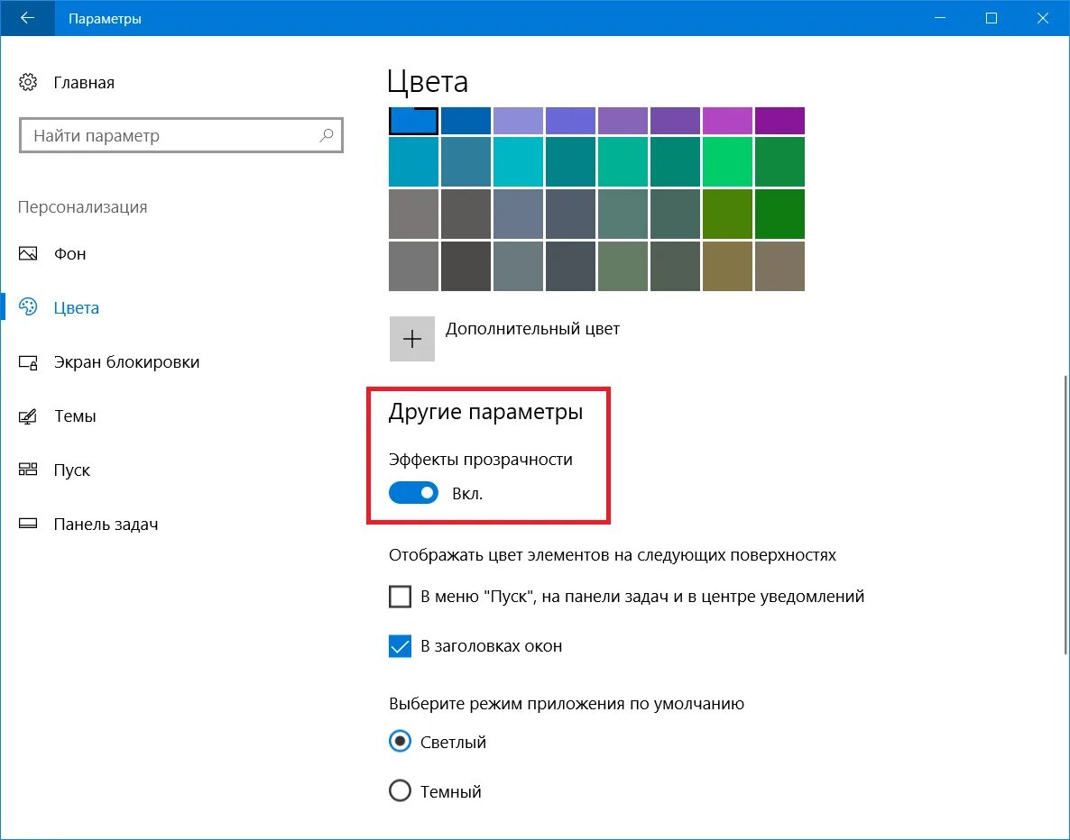Image resolution: width=1070 pixels, height=840 pixels.
Task: Click the Цвета palette icon
Action: tap(28, 307)
